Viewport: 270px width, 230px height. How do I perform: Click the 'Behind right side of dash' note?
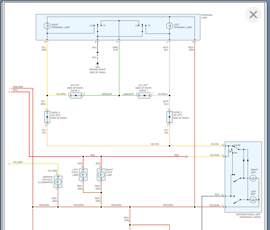point(97,71)
